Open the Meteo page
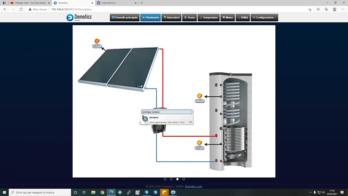 pyautogui.click(x=228, y=17)
